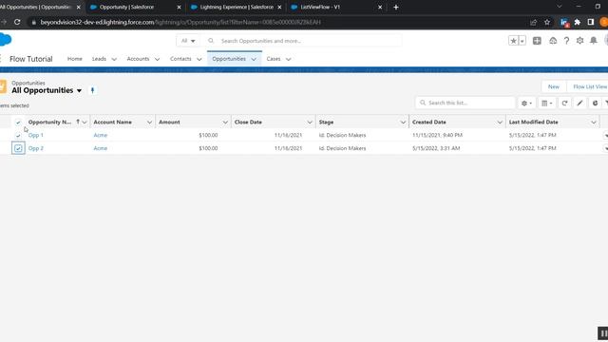Click the Flow List View button
The width and height of the screenshot is (608, 342).
pyautogui.click(x=590, y=86)
